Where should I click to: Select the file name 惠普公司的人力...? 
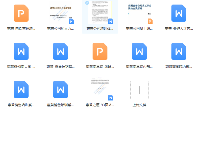[x=61, y=29]
